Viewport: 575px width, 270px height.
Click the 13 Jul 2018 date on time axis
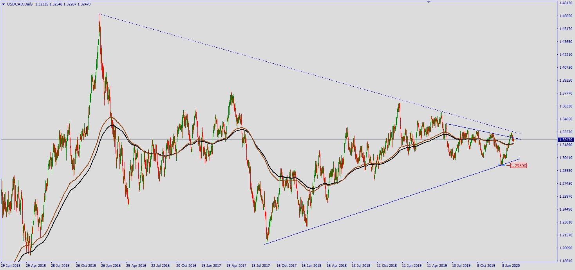(x=362, y=265)
